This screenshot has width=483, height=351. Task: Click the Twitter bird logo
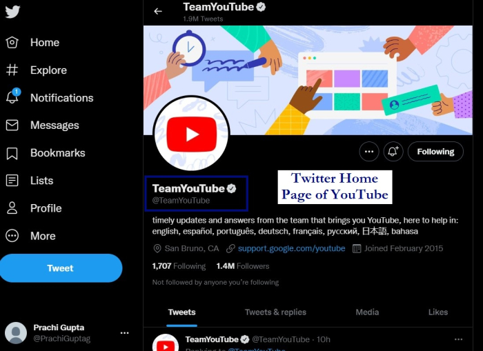point(12,12)
